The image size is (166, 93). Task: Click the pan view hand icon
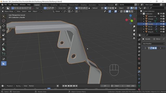(x=134, y=30)
